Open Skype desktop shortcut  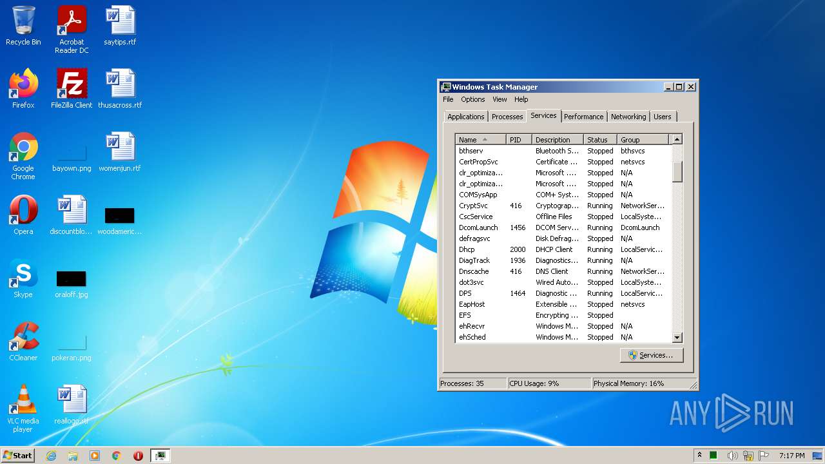coord(23,278)
